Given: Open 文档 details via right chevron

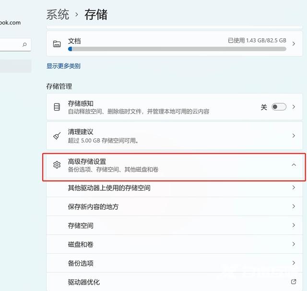Looking at the screenshot, I should pos(294,44).
